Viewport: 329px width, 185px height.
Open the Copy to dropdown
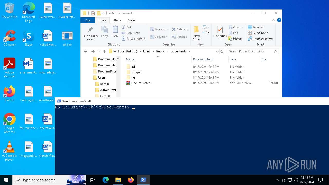click(x=159, y=37)
